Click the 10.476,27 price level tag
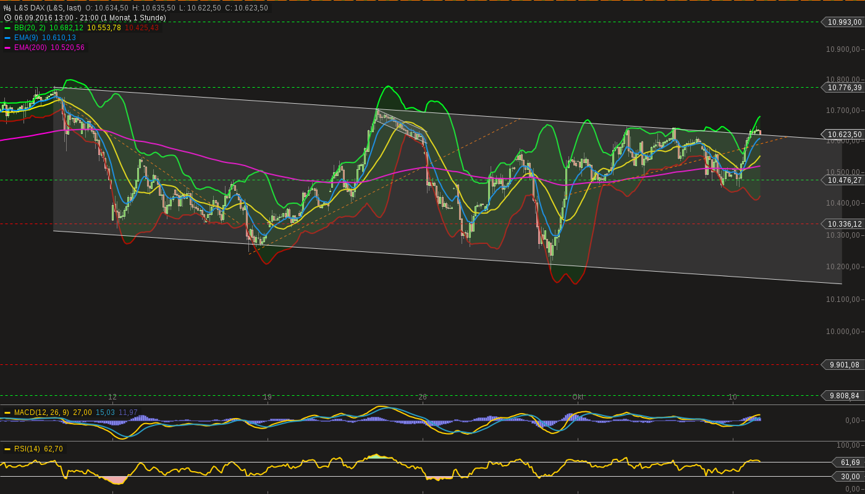Image resolution: width=865 pixels, height=494 pixels. tap(842, 180)
